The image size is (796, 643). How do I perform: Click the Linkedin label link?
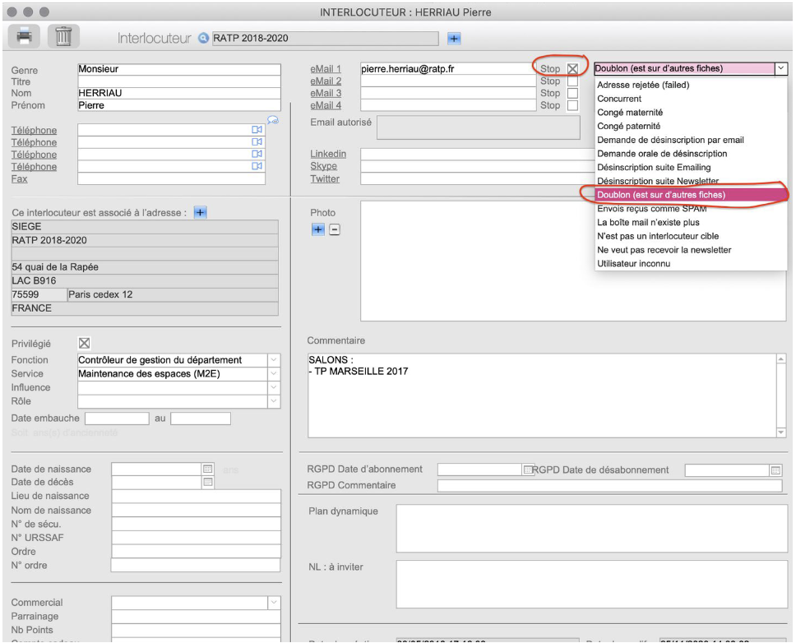pos(327,154)
